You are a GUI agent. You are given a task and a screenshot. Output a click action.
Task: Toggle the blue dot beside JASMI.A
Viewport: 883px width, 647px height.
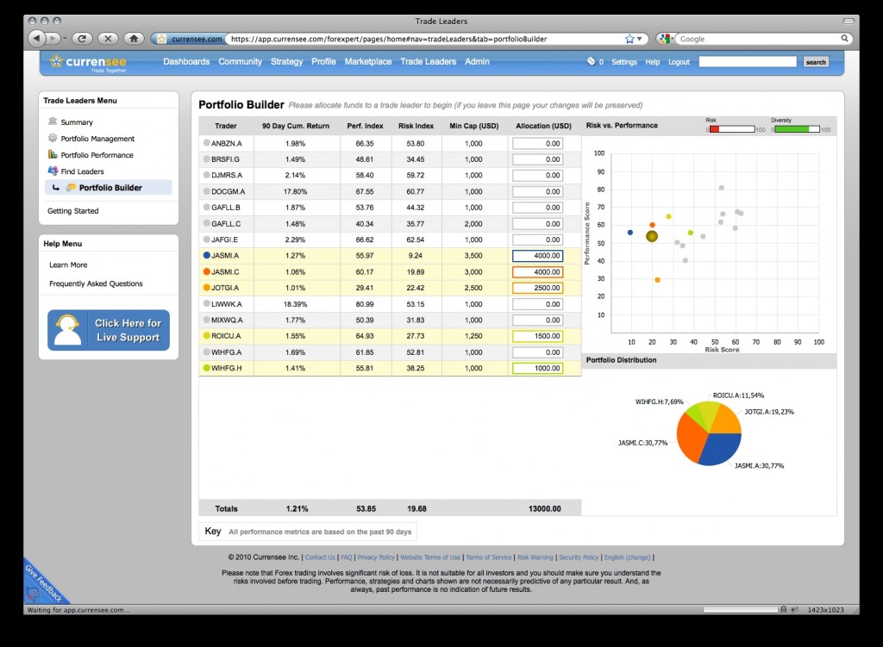point(206,255)
